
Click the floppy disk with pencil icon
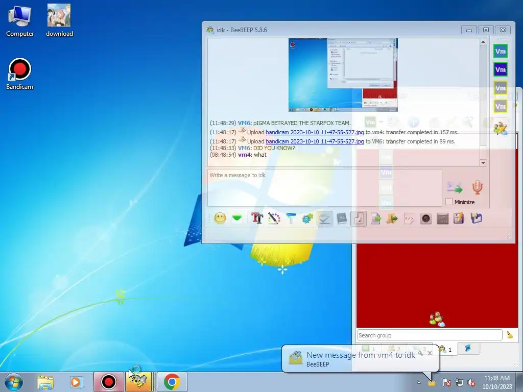click(x=459, y=218)
